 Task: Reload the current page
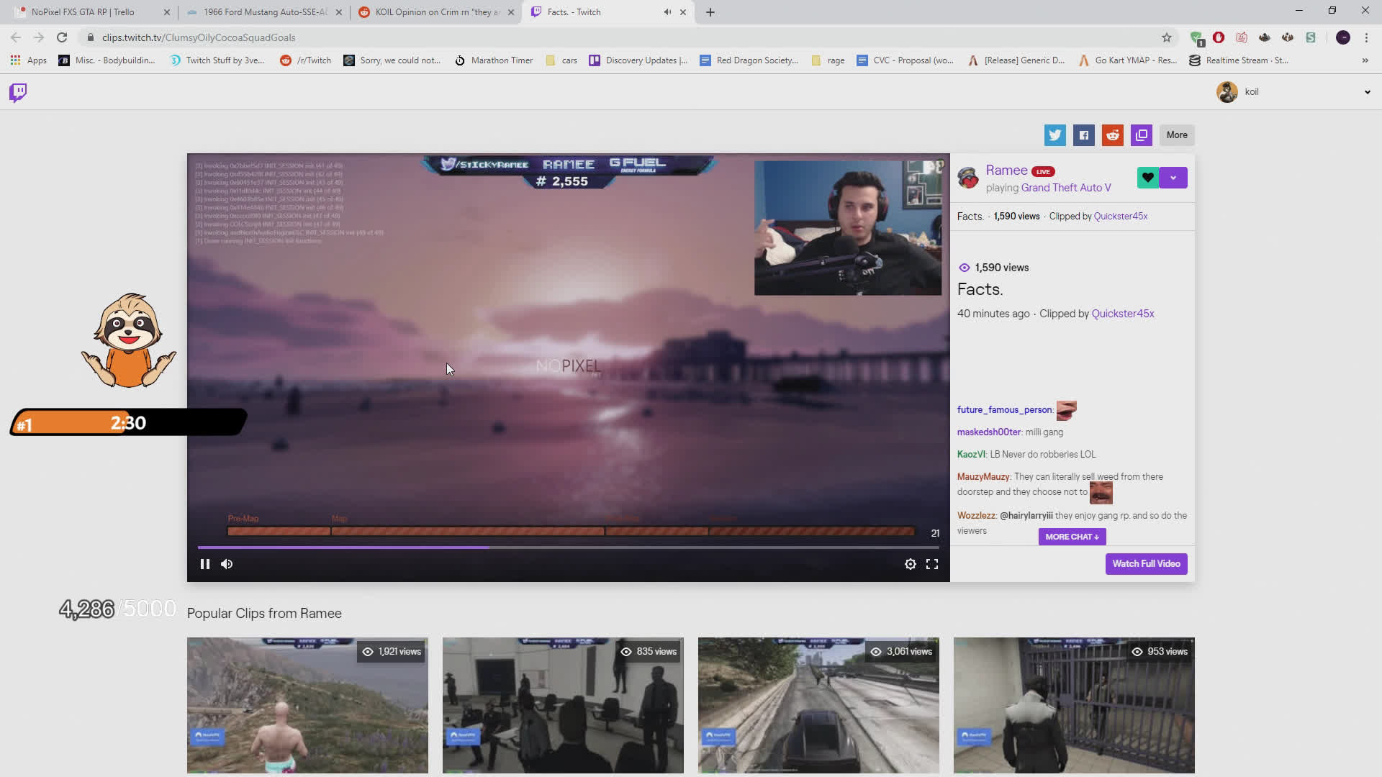(x=62, y=37)
